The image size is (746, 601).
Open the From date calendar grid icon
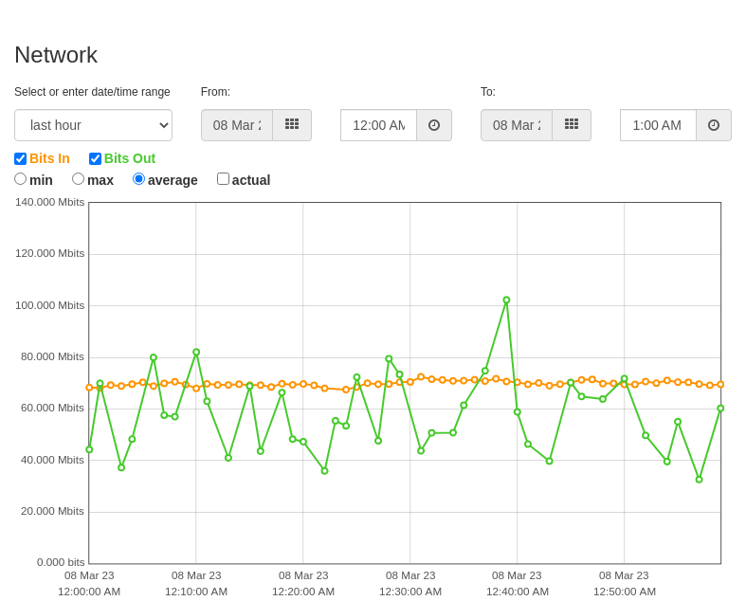click(292, 125)
